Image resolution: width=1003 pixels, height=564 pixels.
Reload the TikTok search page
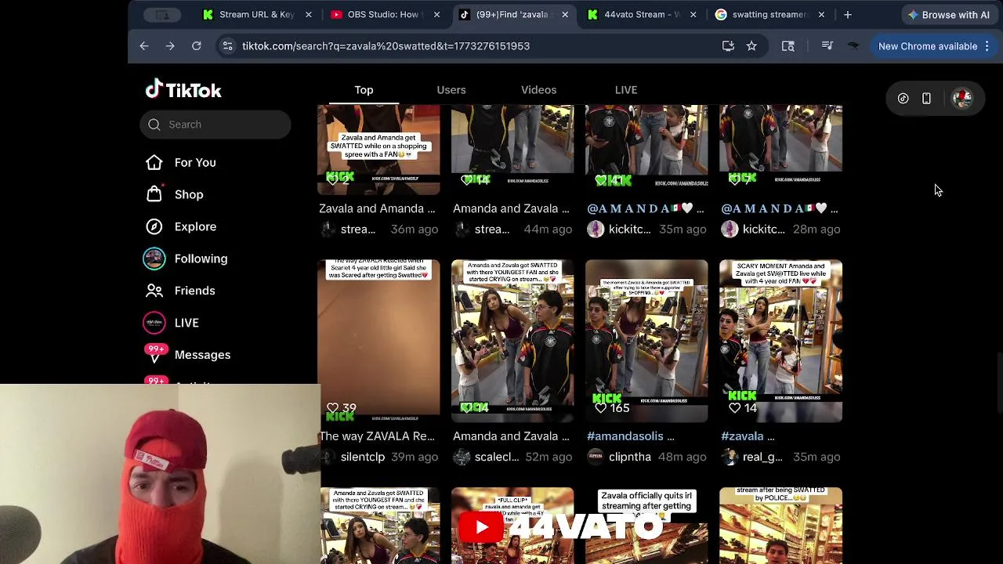[x=197, y=46]
